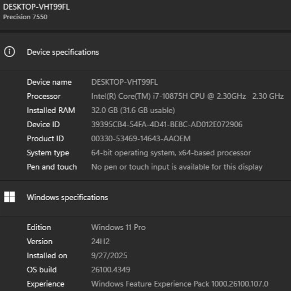
Task: Collapse the Device specifications section
Action: [x=145, y=52]
